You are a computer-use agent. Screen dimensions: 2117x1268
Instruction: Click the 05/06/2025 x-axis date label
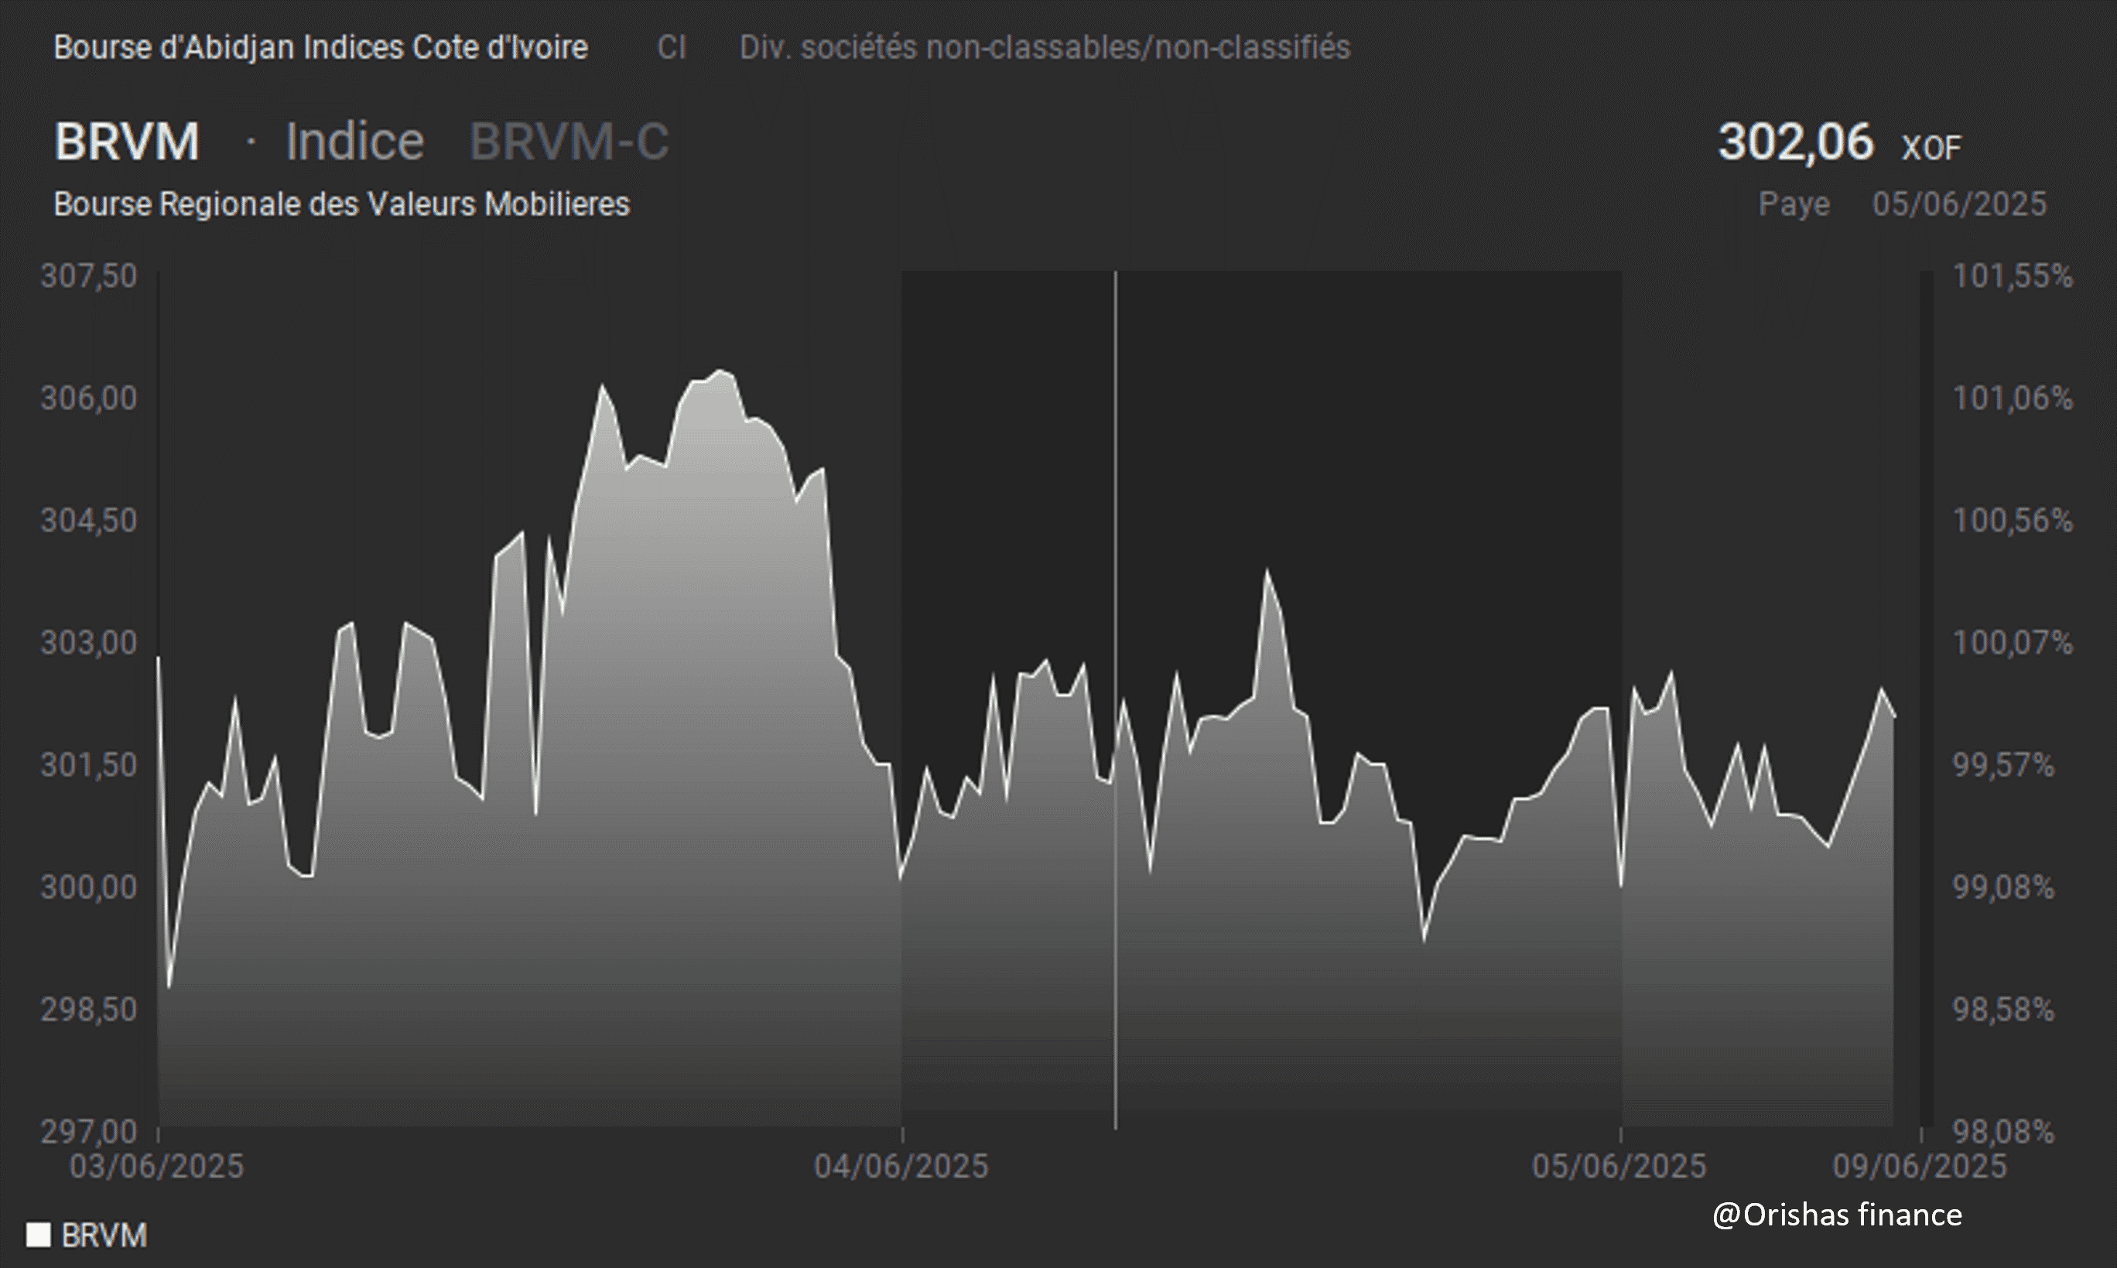tap(1619, 1167)
